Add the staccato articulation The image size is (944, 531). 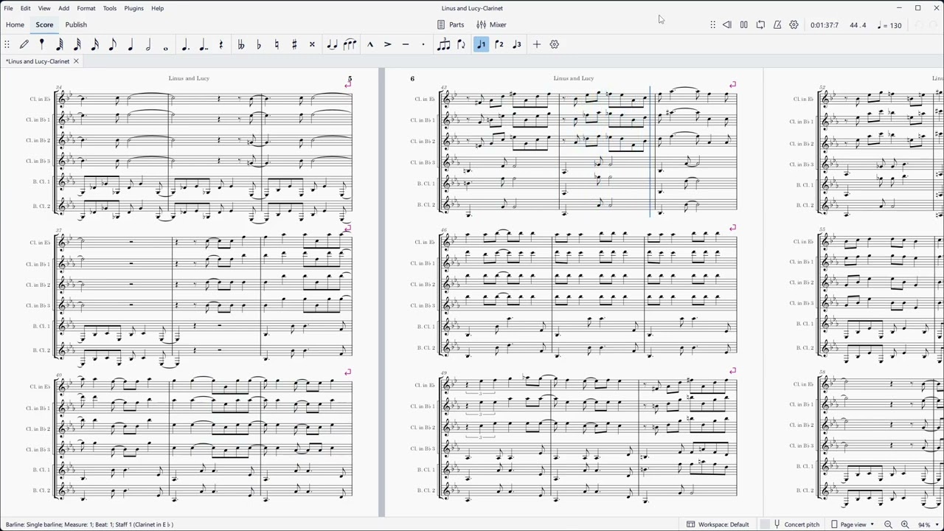(x=423, y=44)
